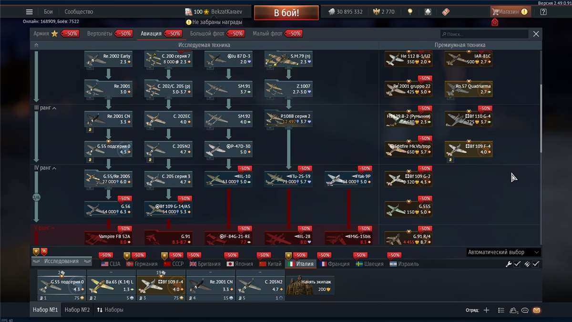Open the help question mark icon
Image resolution: width=572 pixels, height=322 pixels.
[543, 12]
